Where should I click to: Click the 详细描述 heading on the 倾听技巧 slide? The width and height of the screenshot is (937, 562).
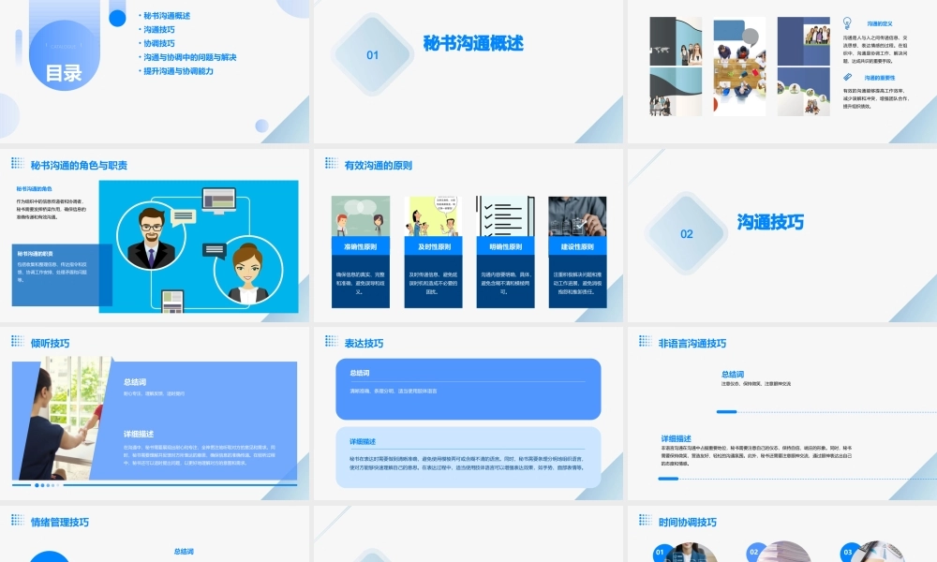(139, 435)
